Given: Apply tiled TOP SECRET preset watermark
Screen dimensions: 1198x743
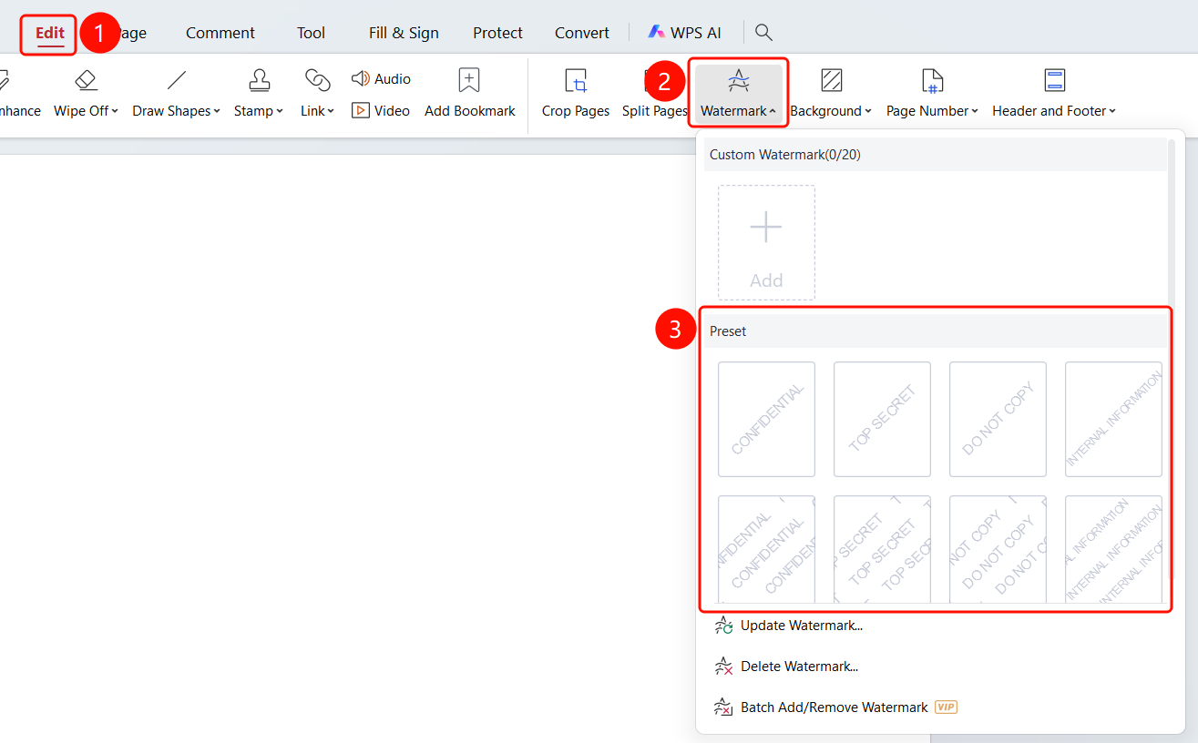Looking at the screenshot, I should (882, 549).
